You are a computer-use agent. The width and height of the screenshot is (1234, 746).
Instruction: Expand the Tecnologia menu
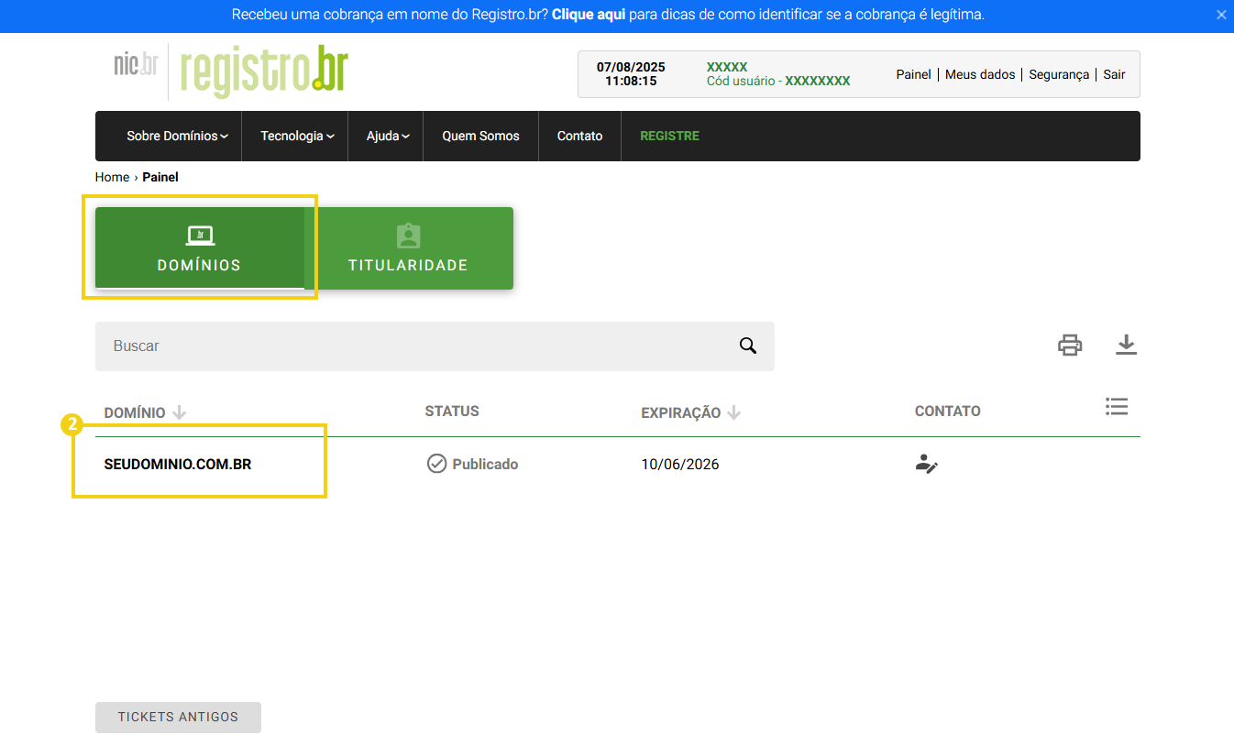(x=297, y=136)
